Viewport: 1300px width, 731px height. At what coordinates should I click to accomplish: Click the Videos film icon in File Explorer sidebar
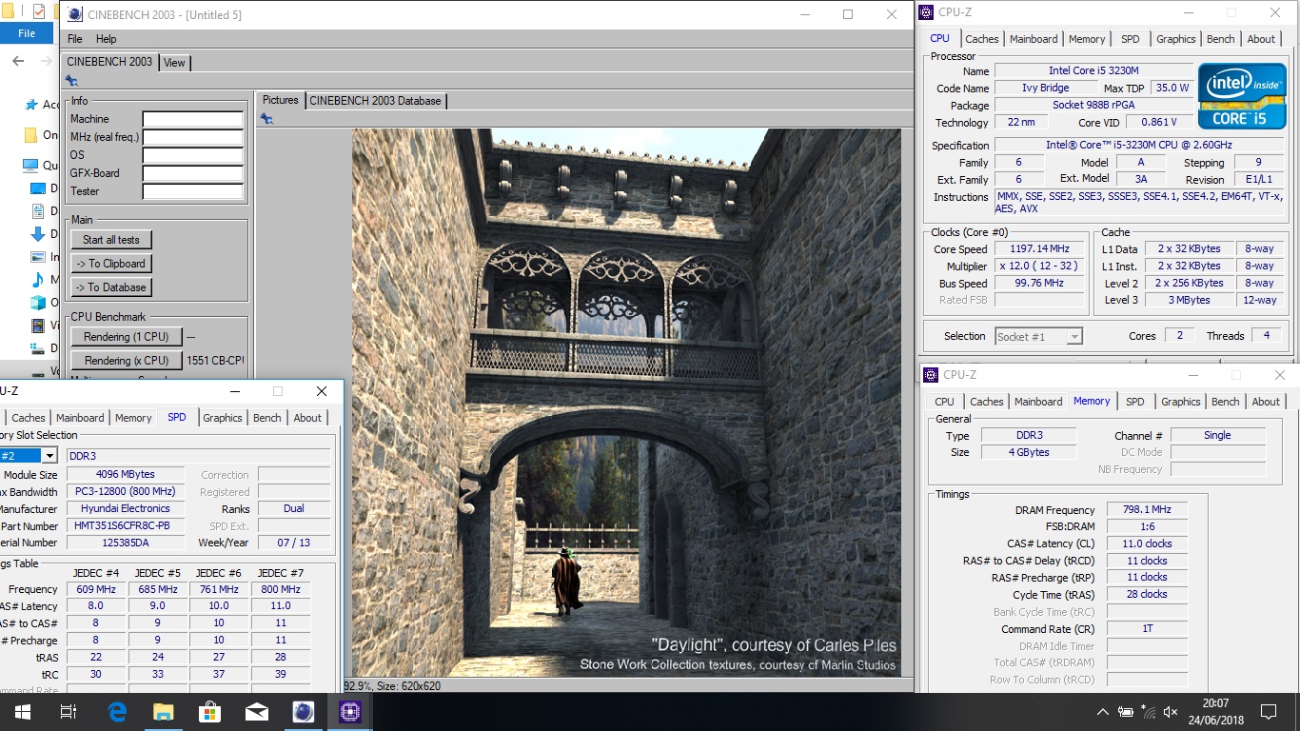coord(38,326)
